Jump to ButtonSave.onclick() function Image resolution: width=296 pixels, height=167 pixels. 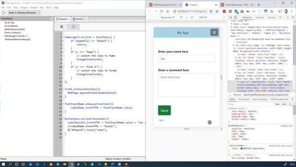(14, 29)
